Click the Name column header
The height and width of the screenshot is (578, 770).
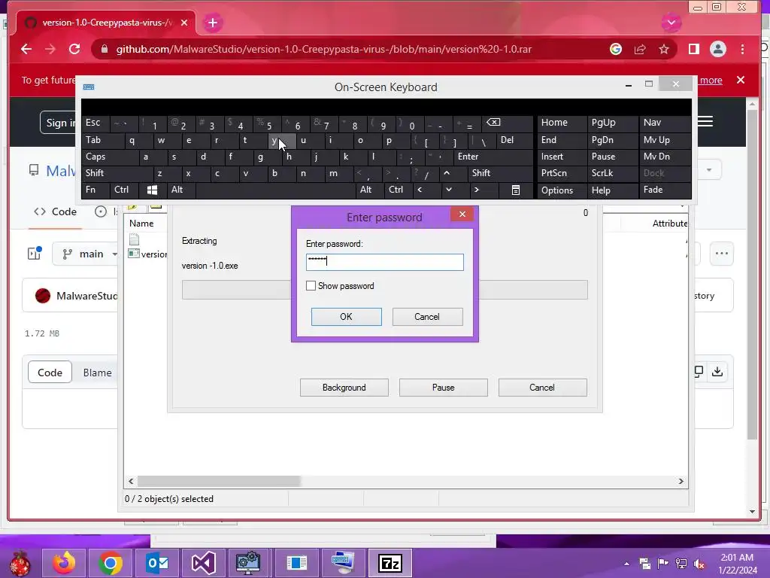click(x=141, y=223)
